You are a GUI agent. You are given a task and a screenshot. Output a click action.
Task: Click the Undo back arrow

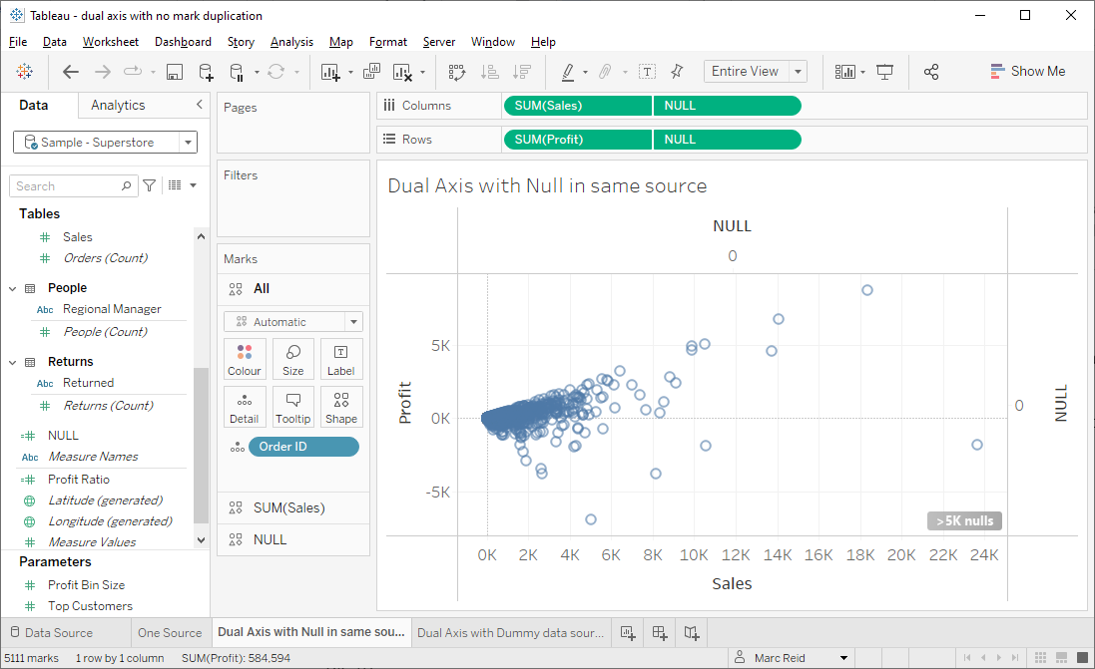point(71,72)
